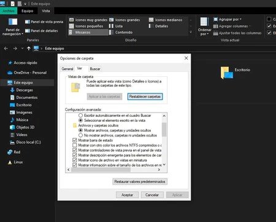Screen dimensions: 276x222
Task: Click the Aceptar button
Action: tap(127, 195)
